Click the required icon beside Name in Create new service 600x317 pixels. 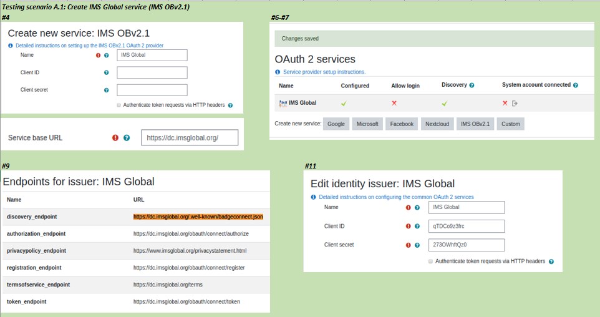click(x=98, y=56)
